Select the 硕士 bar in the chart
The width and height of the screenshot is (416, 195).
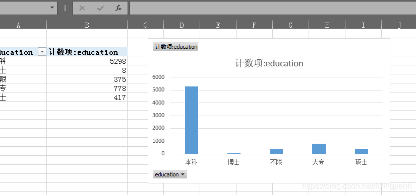pos(362,151)
